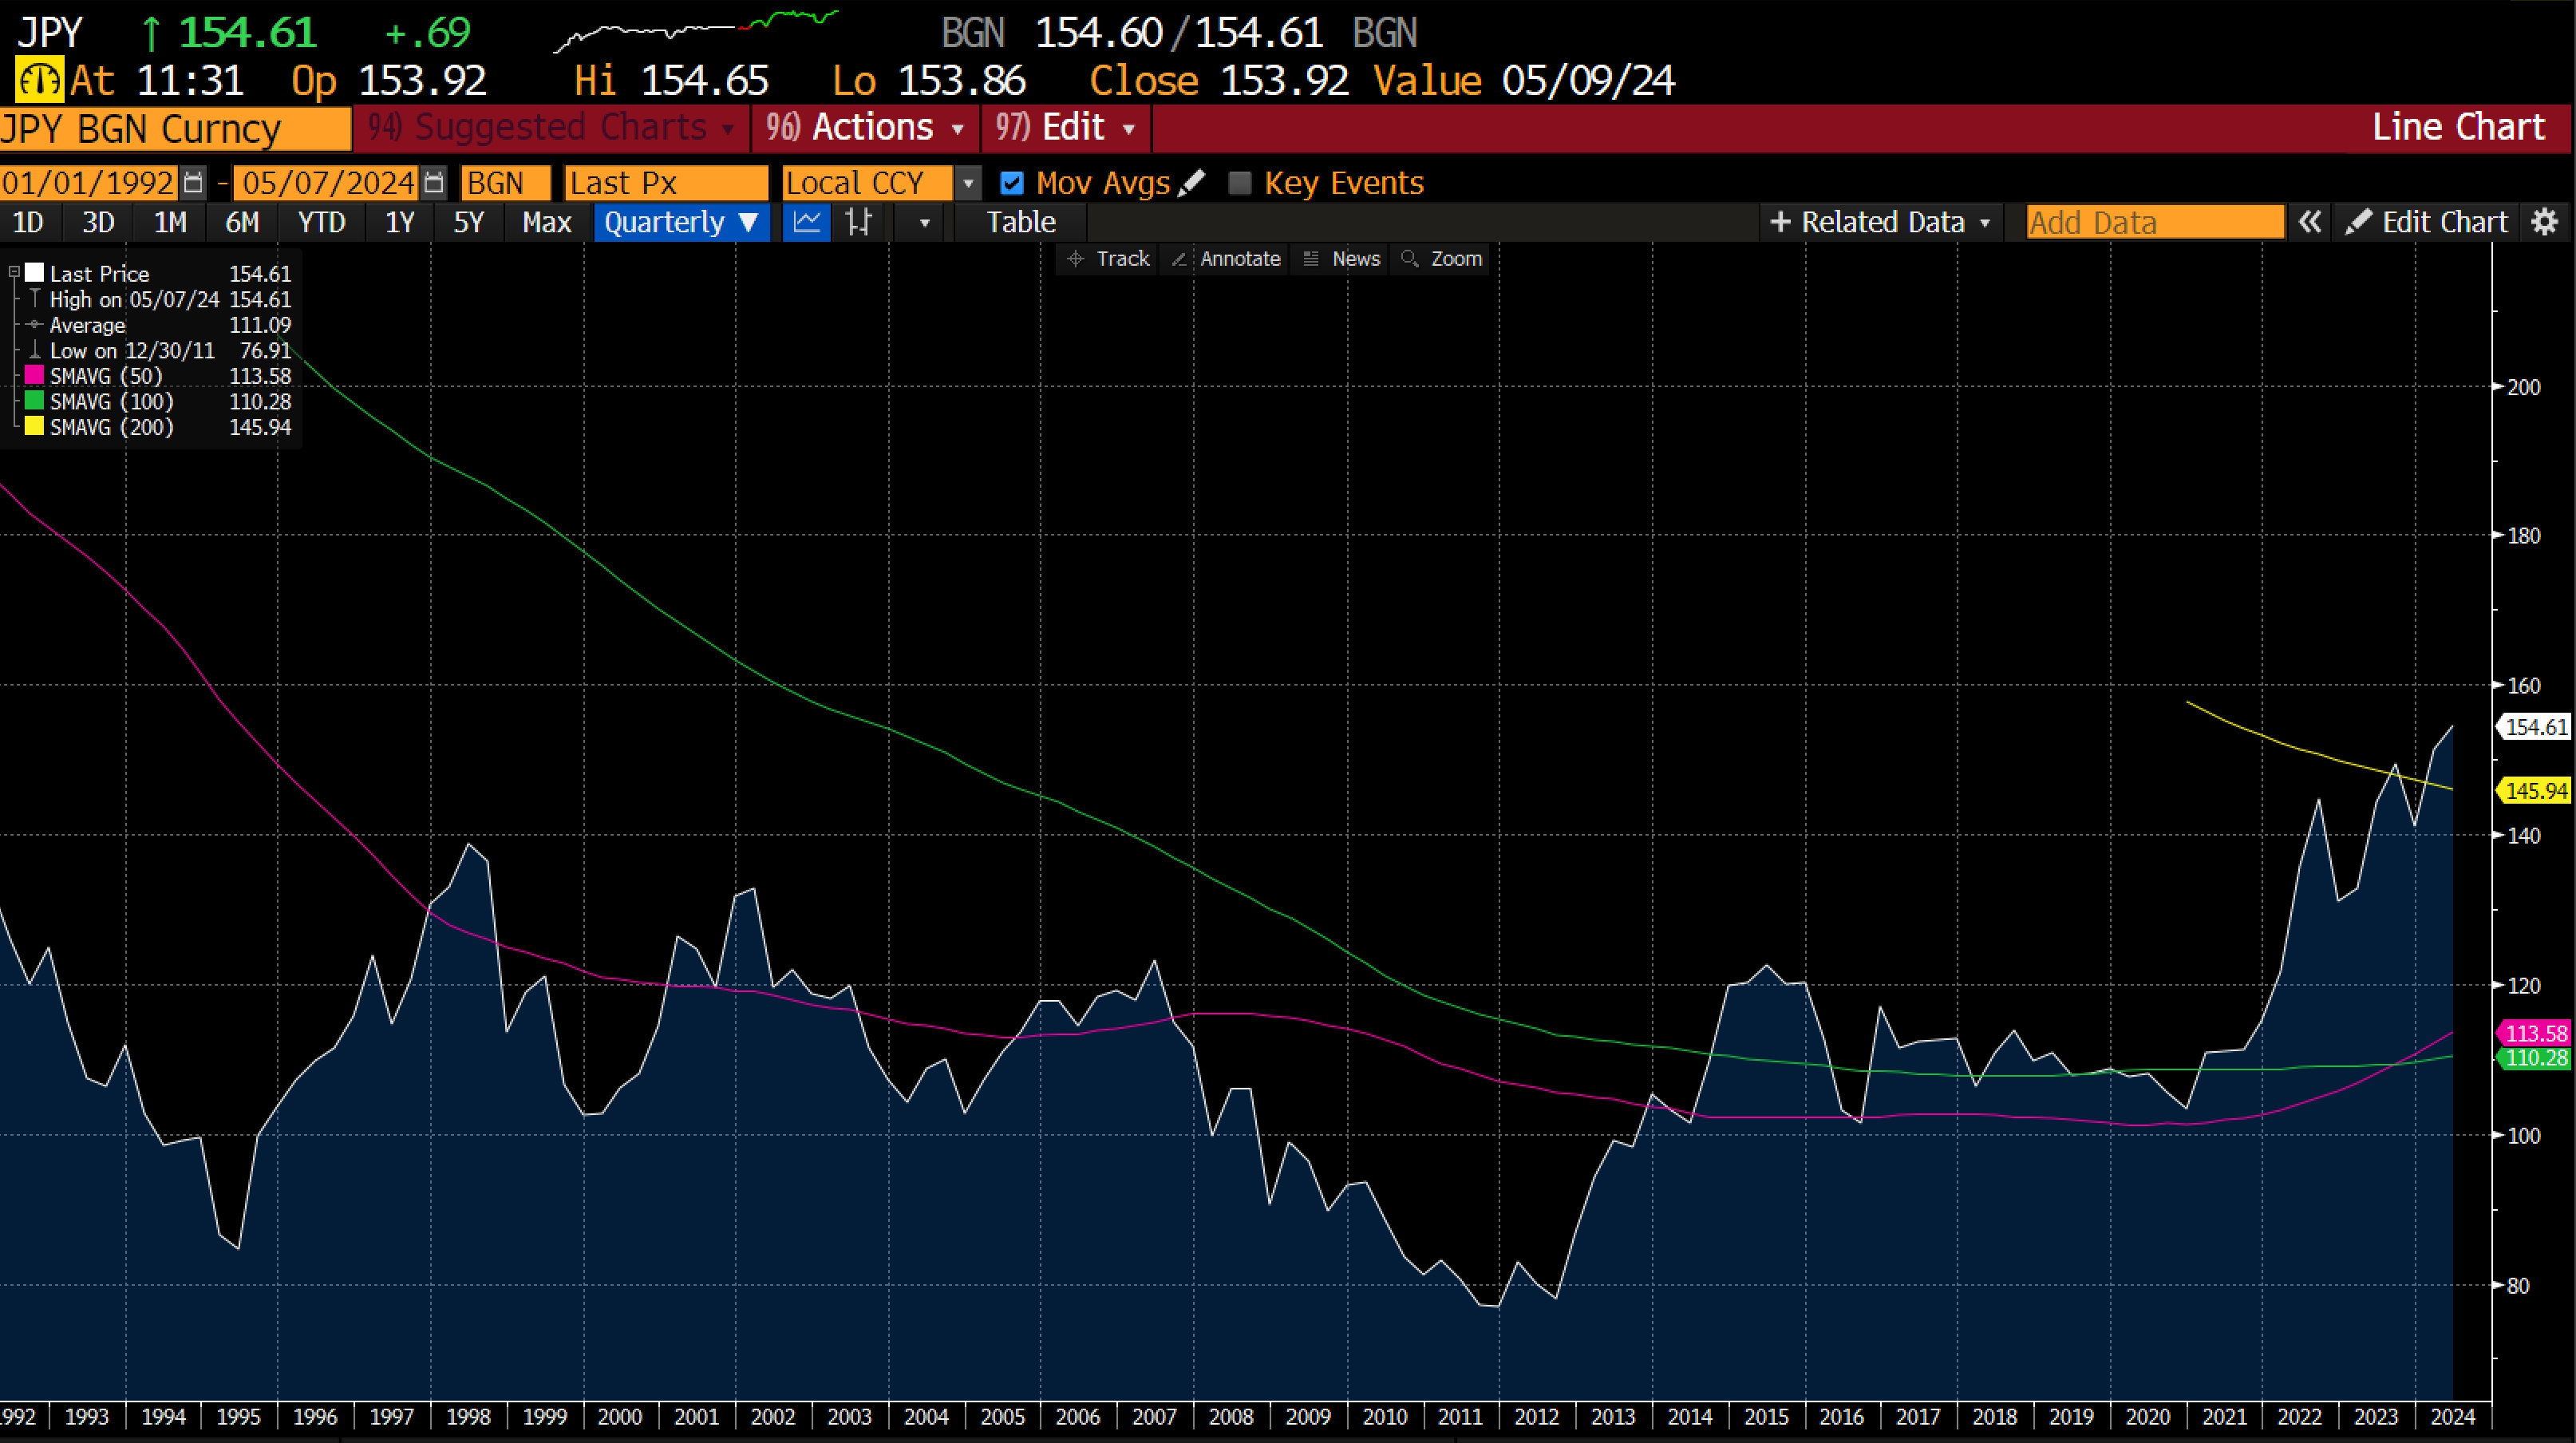Viewport: 2576px width, 1443px height.
Task: Click the SMAVG (50) magenta swatch
Action: [x=34, y=376]
